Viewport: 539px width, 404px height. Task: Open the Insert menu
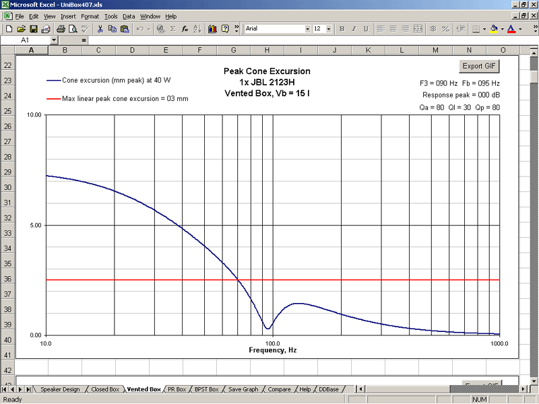tap(68, 16)
